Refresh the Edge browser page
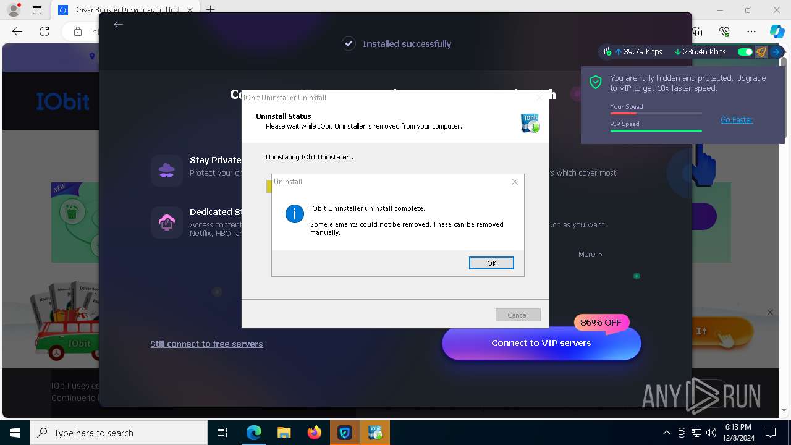Viewport: 791px width, 445px height. pyautogui.click(x=44, y=32)
